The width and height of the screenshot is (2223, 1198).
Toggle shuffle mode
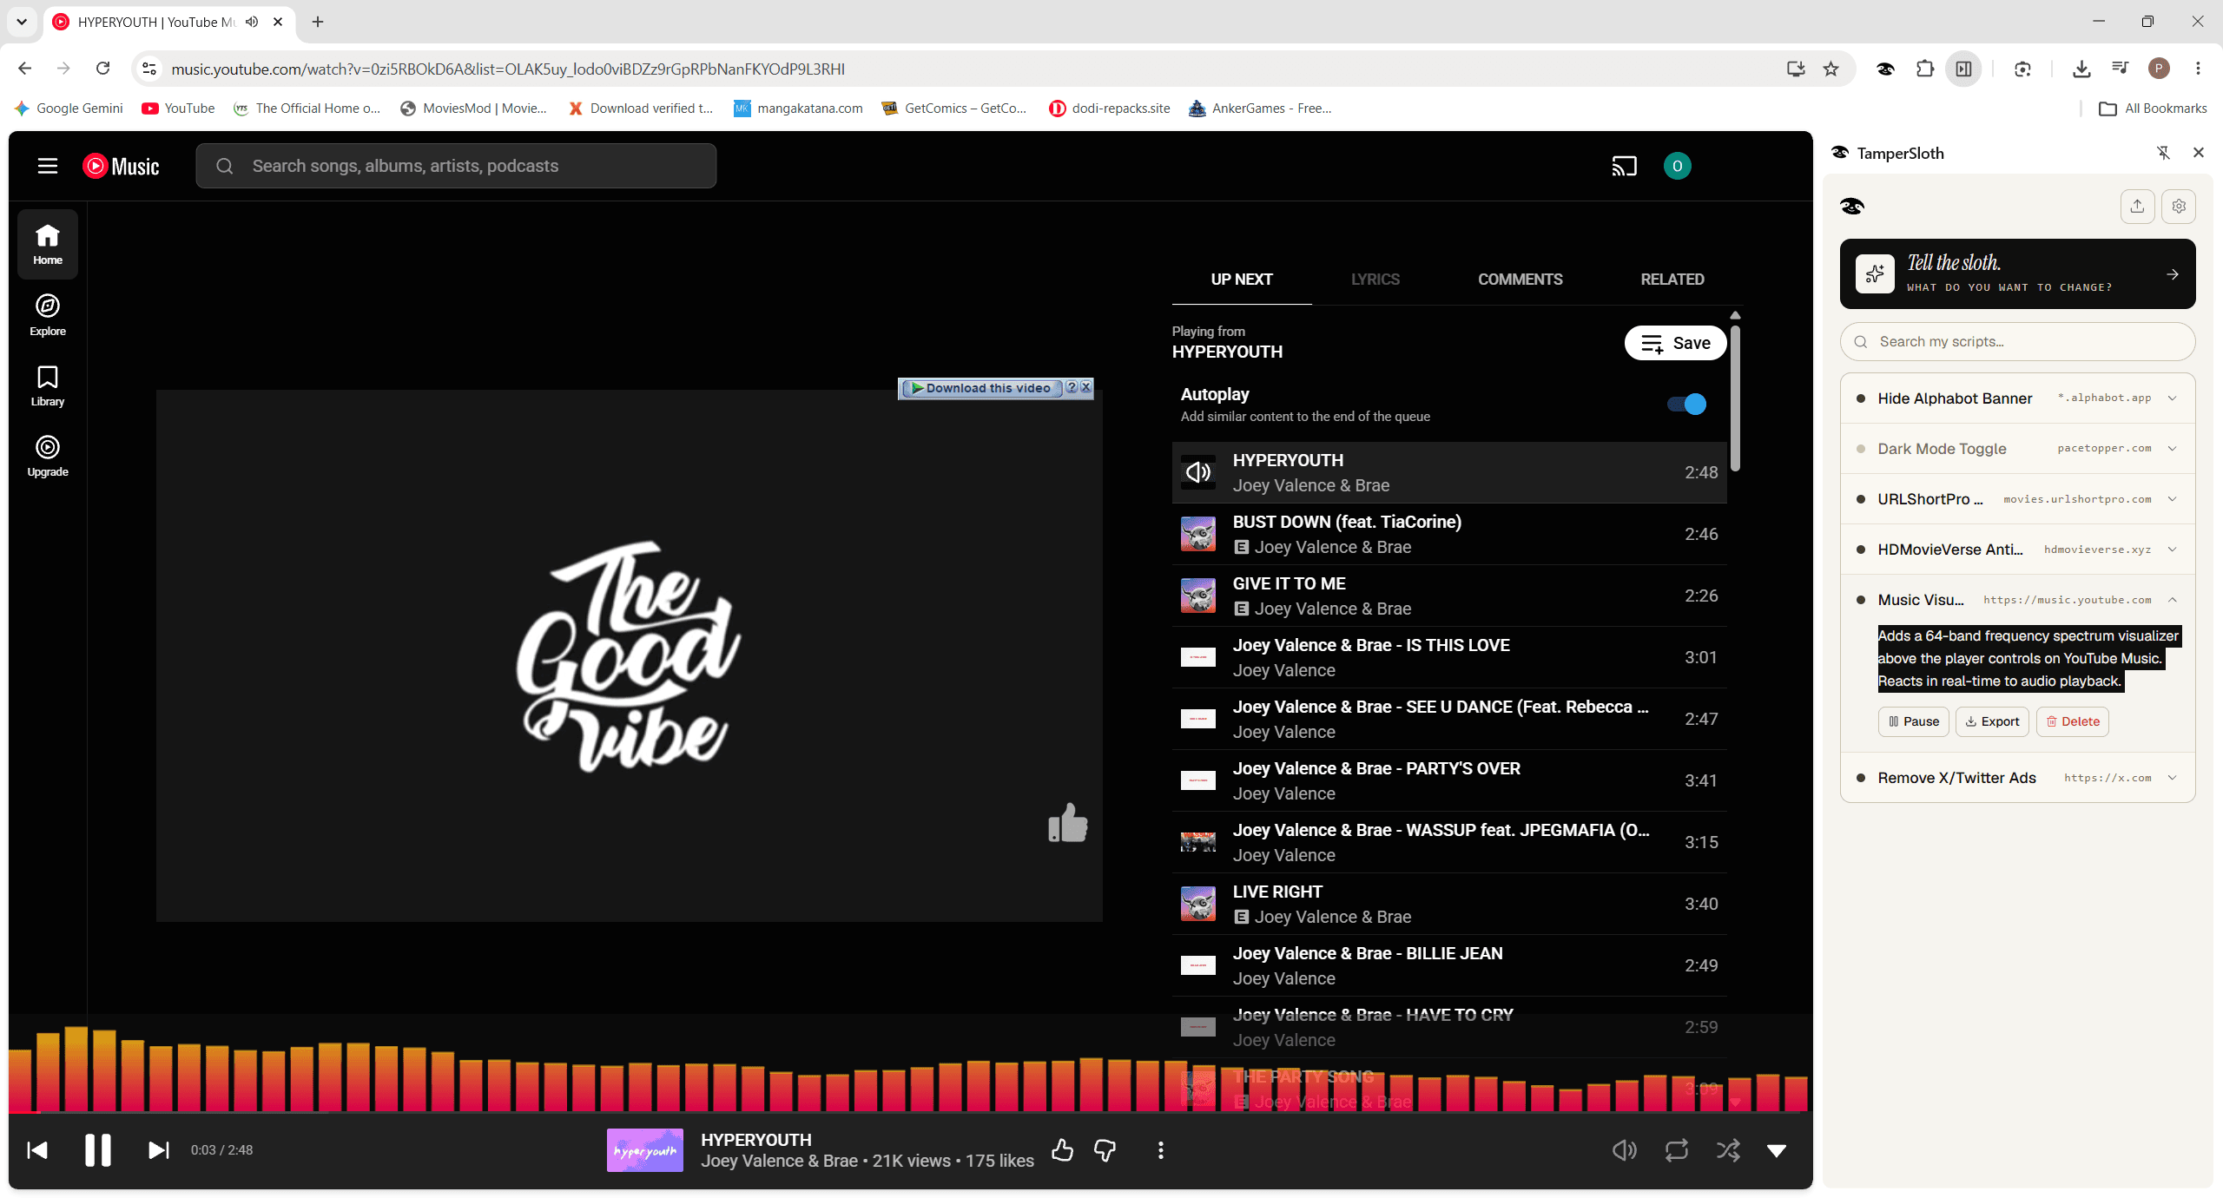[x=1728, y=1150]
